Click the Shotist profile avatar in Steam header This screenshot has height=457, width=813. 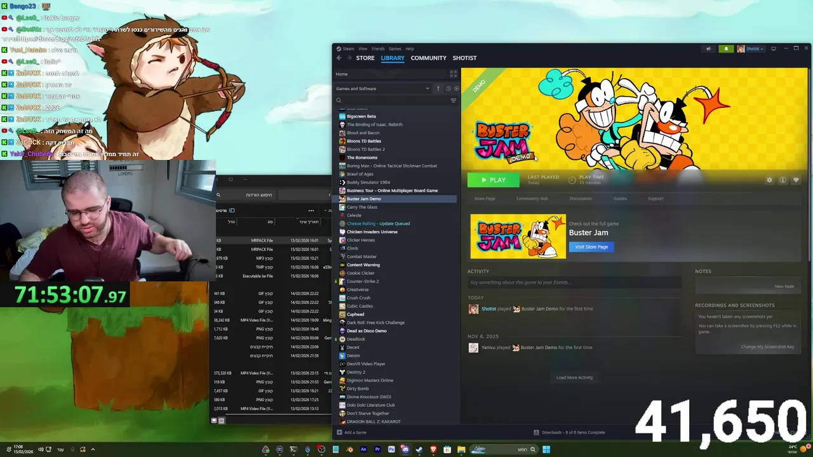(x=741, y=49)
